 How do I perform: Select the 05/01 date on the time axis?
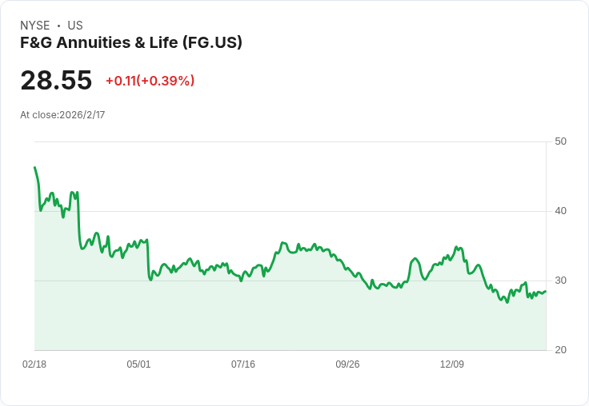(138, 364)
